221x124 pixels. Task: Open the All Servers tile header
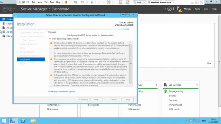[x=181, y=85]
